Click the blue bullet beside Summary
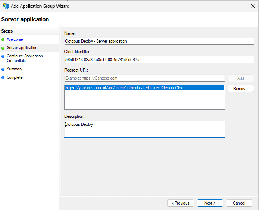259x210 pixels. pos(3,69)
